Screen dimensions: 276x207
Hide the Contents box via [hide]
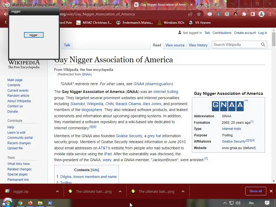tap(95, 170)
